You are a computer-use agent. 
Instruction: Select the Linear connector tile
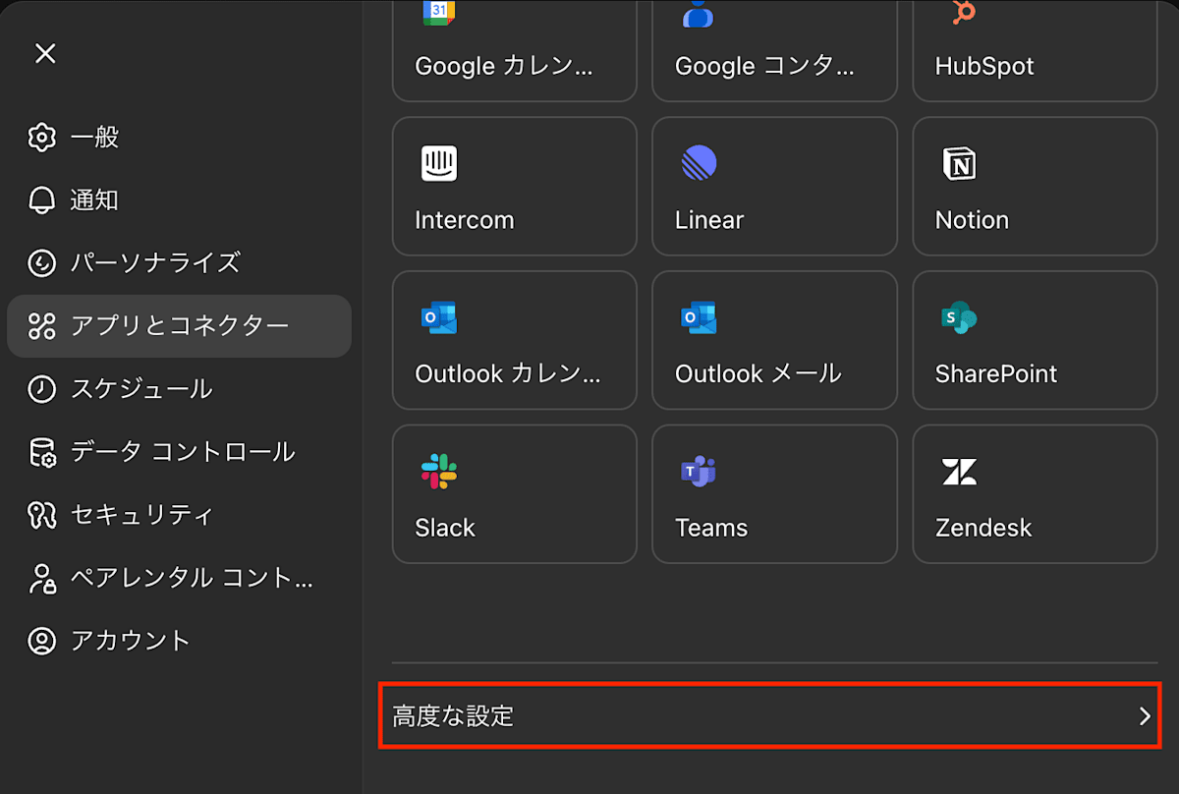tap(774, 186)
